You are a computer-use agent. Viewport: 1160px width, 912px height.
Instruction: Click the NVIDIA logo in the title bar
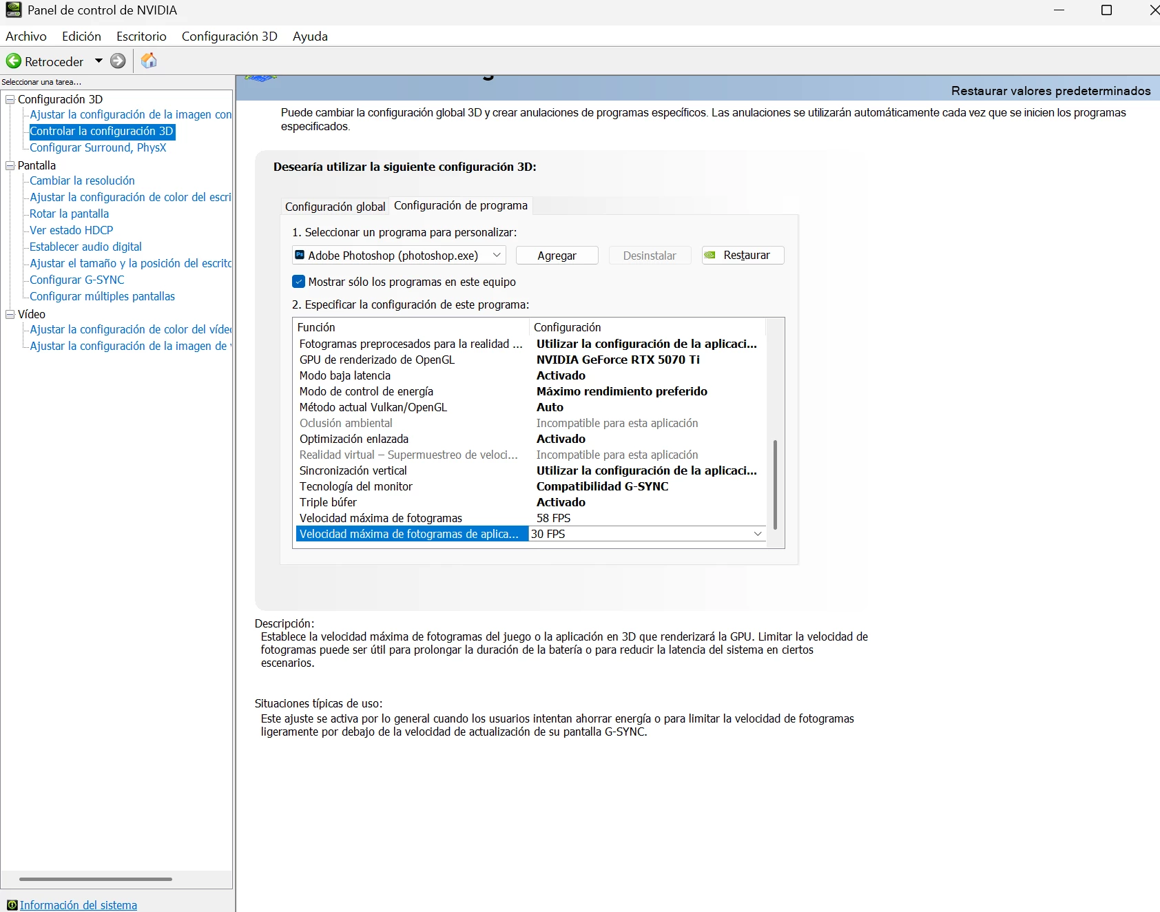click(x=13, y=10)
